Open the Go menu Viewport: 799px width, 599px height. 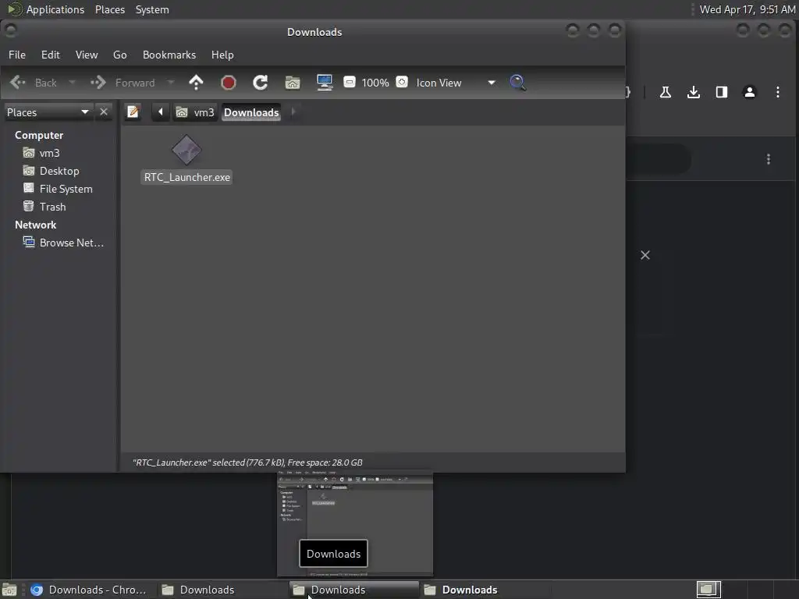(119, 55)
